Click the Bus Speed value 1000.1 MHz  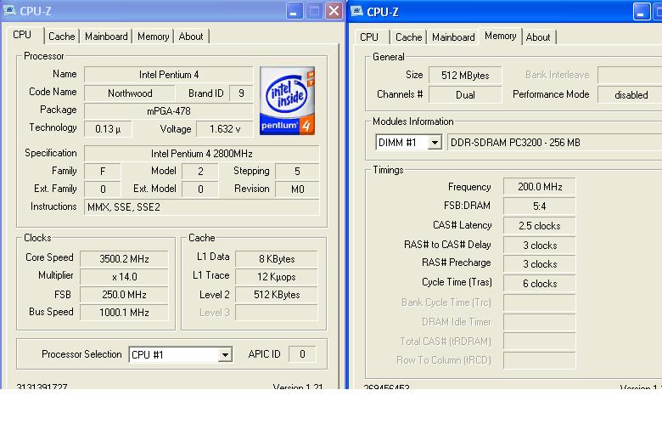click(124, 313)
